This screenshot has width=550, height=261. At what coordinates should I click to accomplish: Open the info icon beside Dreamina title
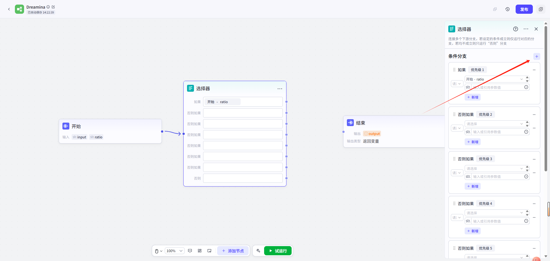click(48, 7)
